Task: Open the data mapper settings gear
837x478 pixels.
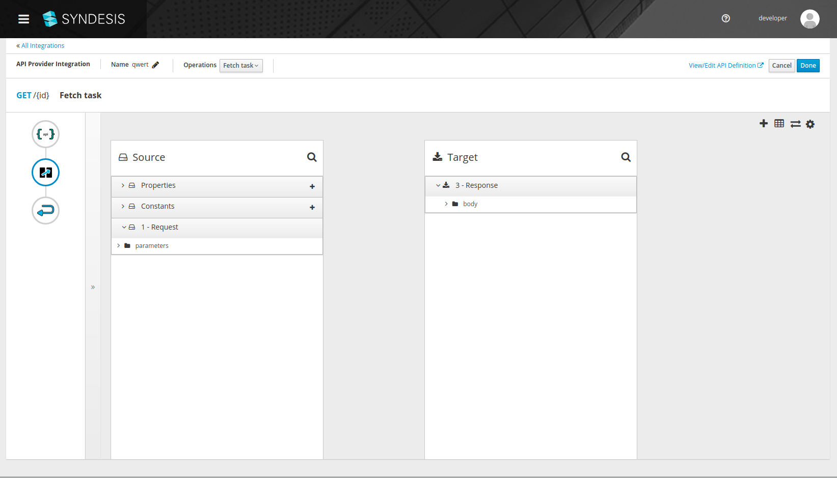Action: pyautogui.click(x=811, y=124)
